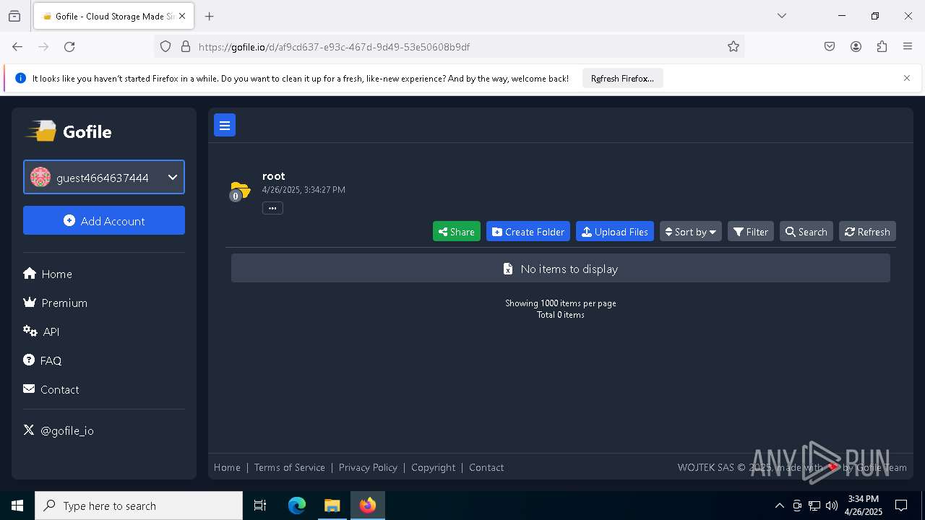Show site security shield info
925x520 pixels.
165,47
